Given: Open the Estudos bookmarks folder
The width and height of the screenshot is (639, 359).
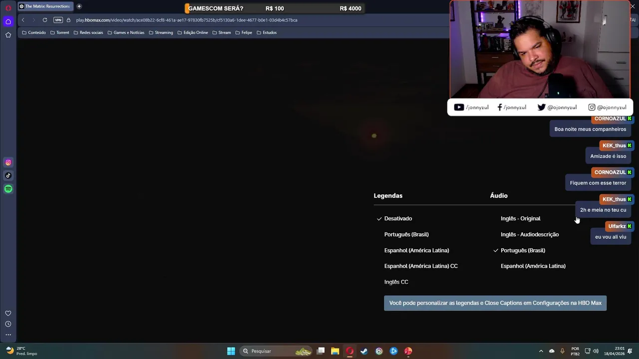Looking at the screenshot, I should [267, 32].
